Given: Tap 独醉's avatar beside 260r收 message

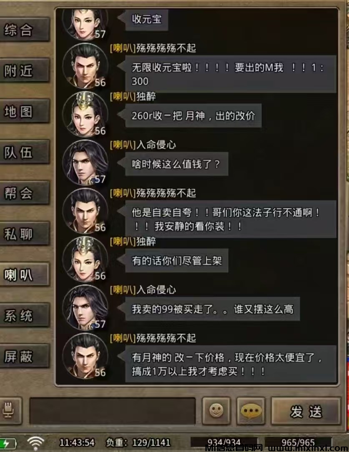Looking at the screenshot, I should (85, 114).
